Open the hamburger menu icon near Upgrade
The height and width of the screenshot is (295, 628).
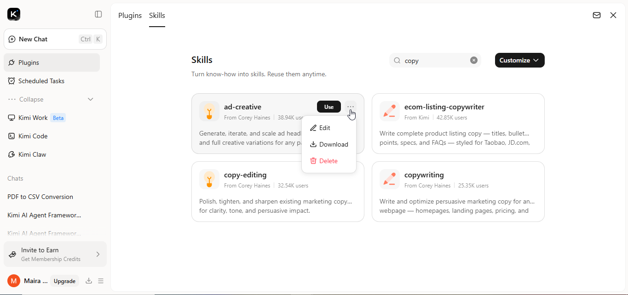pos(101,281)
